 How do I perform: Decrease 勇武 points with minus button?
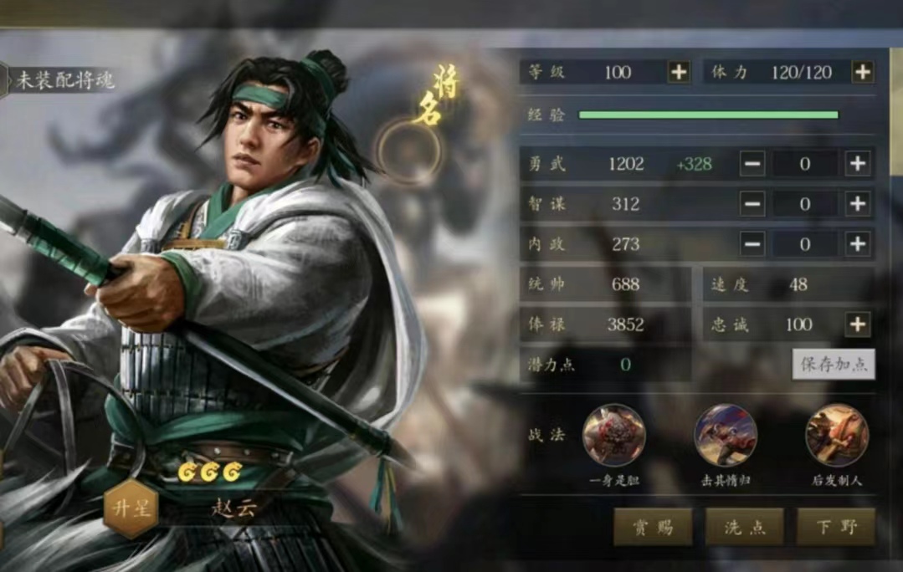[752, 164]
